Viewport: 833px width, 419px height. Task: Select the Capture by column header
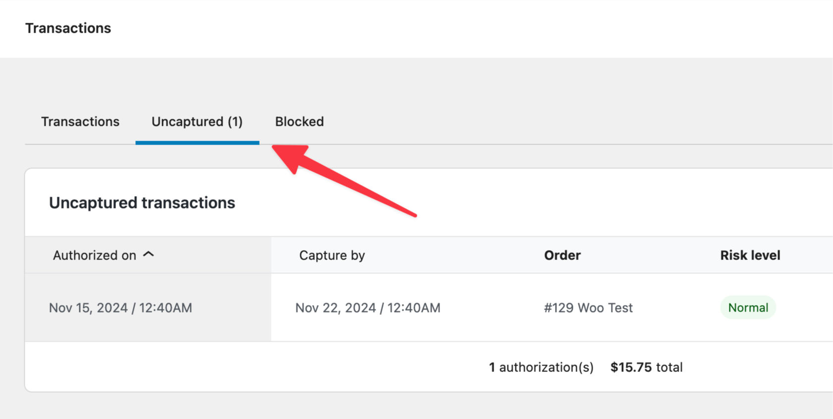pos(332,255)
